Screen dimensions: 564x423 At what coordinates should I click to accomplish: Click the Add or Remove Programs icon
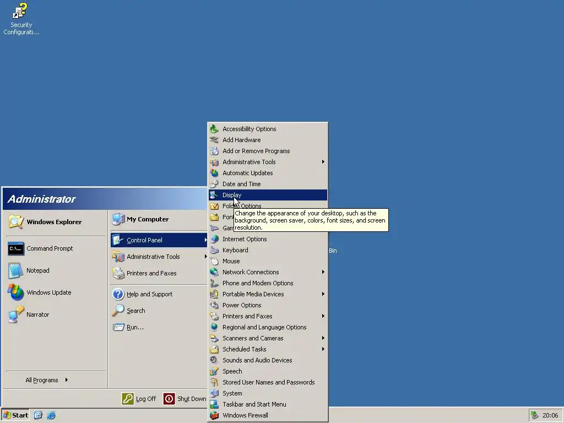pyautogui.click(x=214, y=151)
